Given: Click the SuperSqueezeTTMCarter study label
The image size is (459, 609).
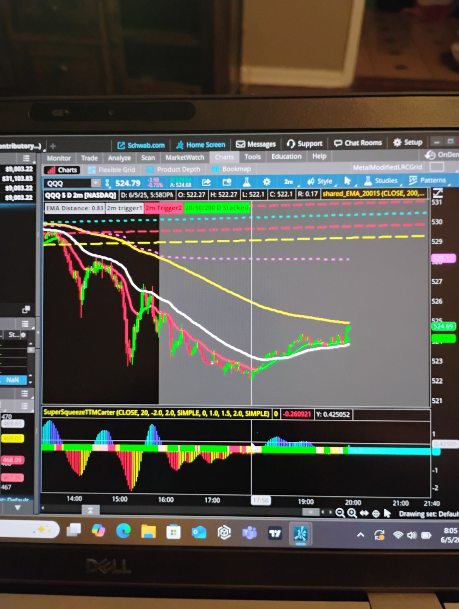Looking at the screenshot, I should (x=157, y=413).
